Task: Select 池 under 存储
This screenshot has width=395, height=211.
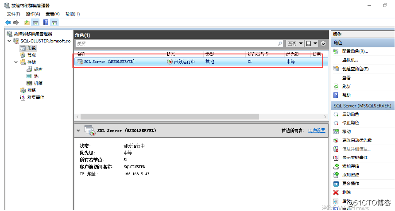Action: 36,76
